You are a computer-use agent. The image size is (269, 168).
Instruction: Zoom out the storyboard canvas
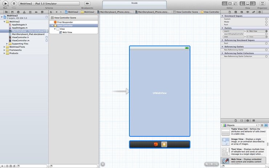point(207,164)
